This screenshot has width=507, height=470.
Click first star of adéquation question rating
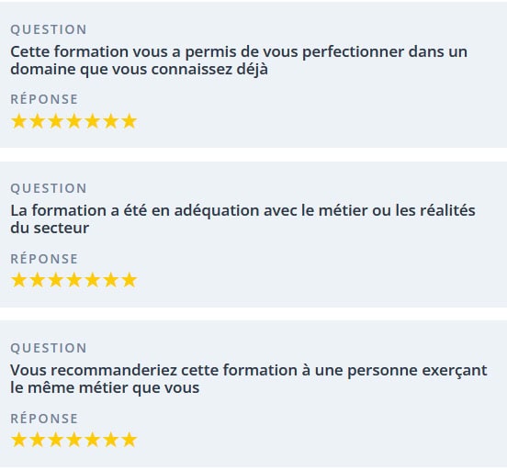18,280
